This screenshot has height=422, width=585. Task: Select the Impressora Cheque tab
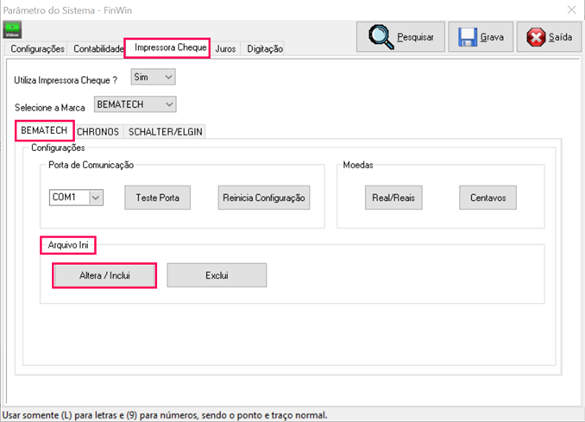(170, 48)
